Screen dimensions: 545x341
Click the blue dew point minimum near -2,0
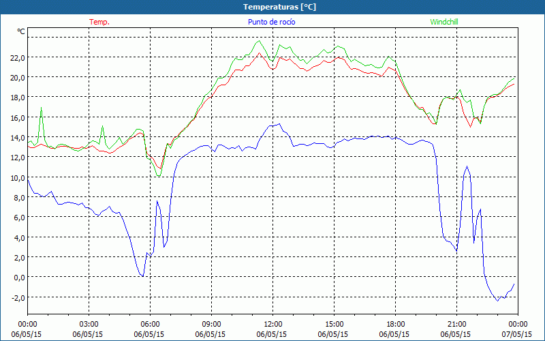[x=497, y=301]
